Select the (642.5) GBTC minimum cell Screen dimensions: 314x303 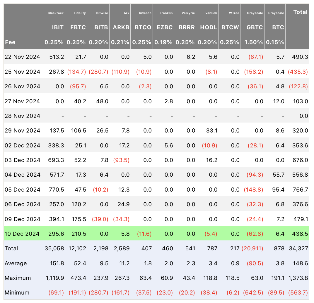tap(253, 293)
